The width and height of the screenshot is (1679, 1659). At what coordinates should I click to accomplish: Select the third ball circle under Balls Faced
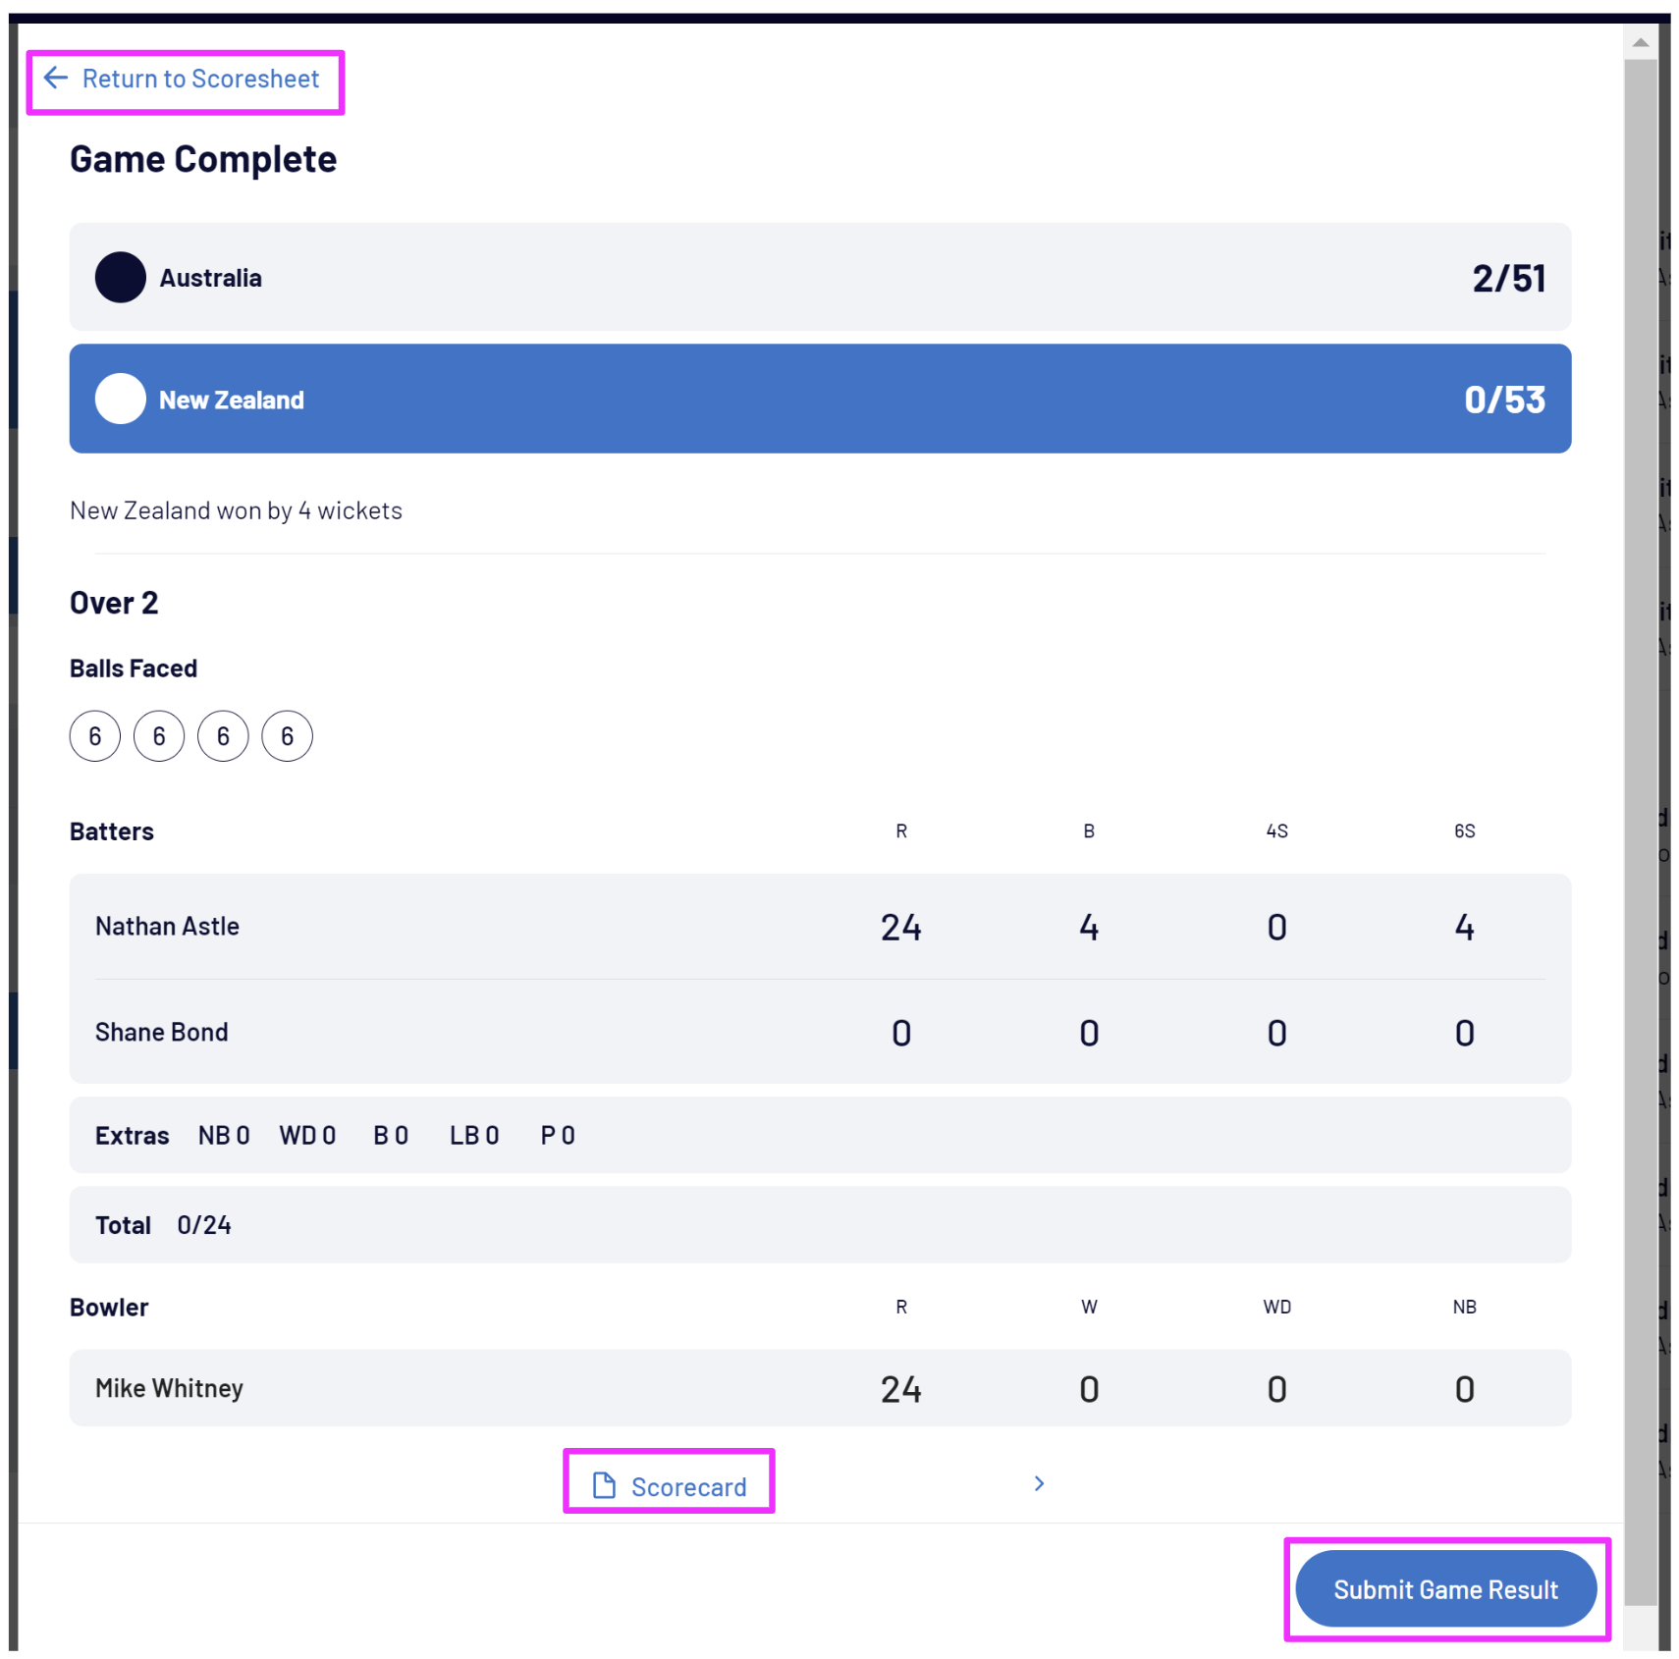pyautogui.click(x=223, y=736)
